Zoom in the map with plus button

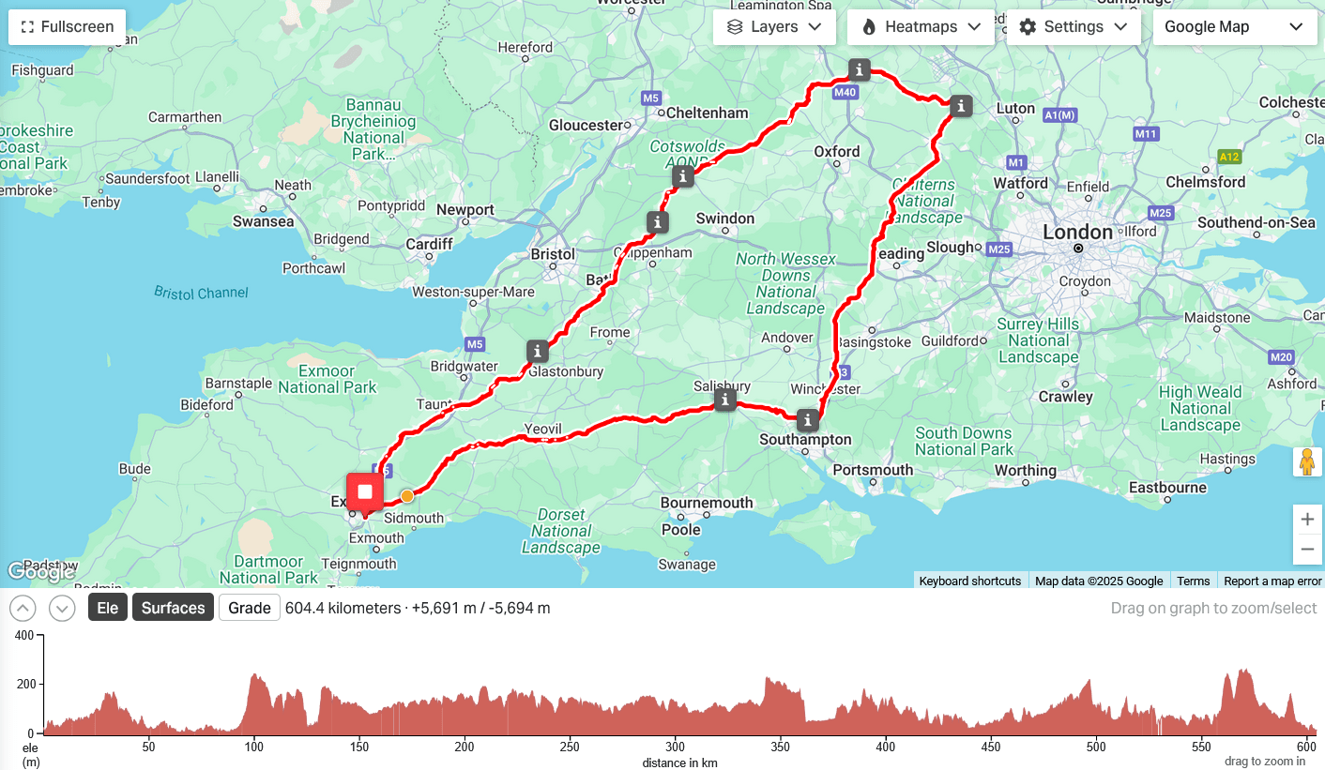pos(1307,520)
